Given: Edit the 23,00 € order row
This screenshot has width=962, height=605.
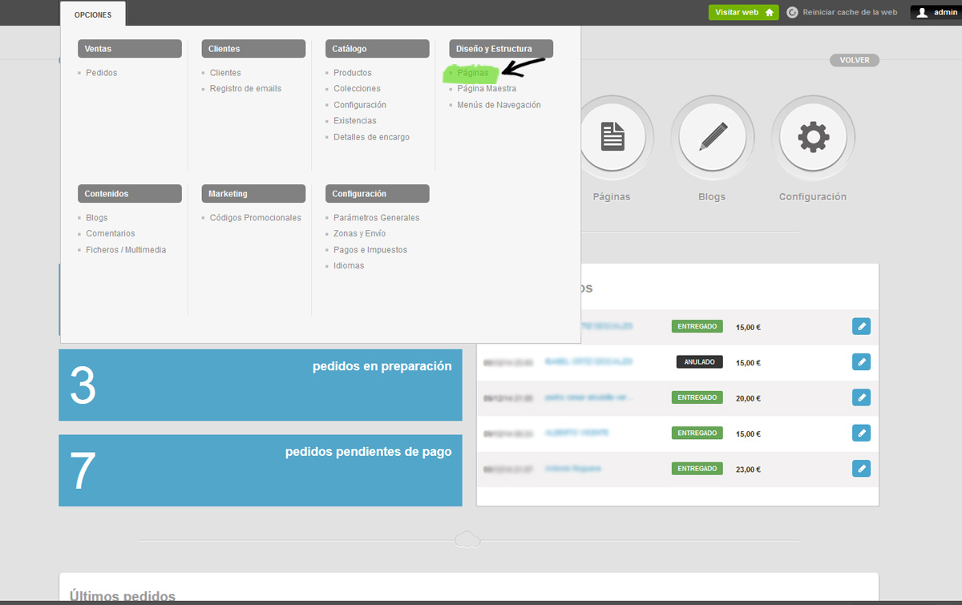Looking at the screenshot, I should pyautogui.click(x=861, y=468).
